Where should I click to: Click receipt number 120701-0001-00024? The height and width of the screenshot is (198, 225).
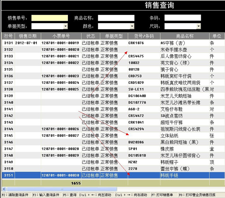coord(60,83)
